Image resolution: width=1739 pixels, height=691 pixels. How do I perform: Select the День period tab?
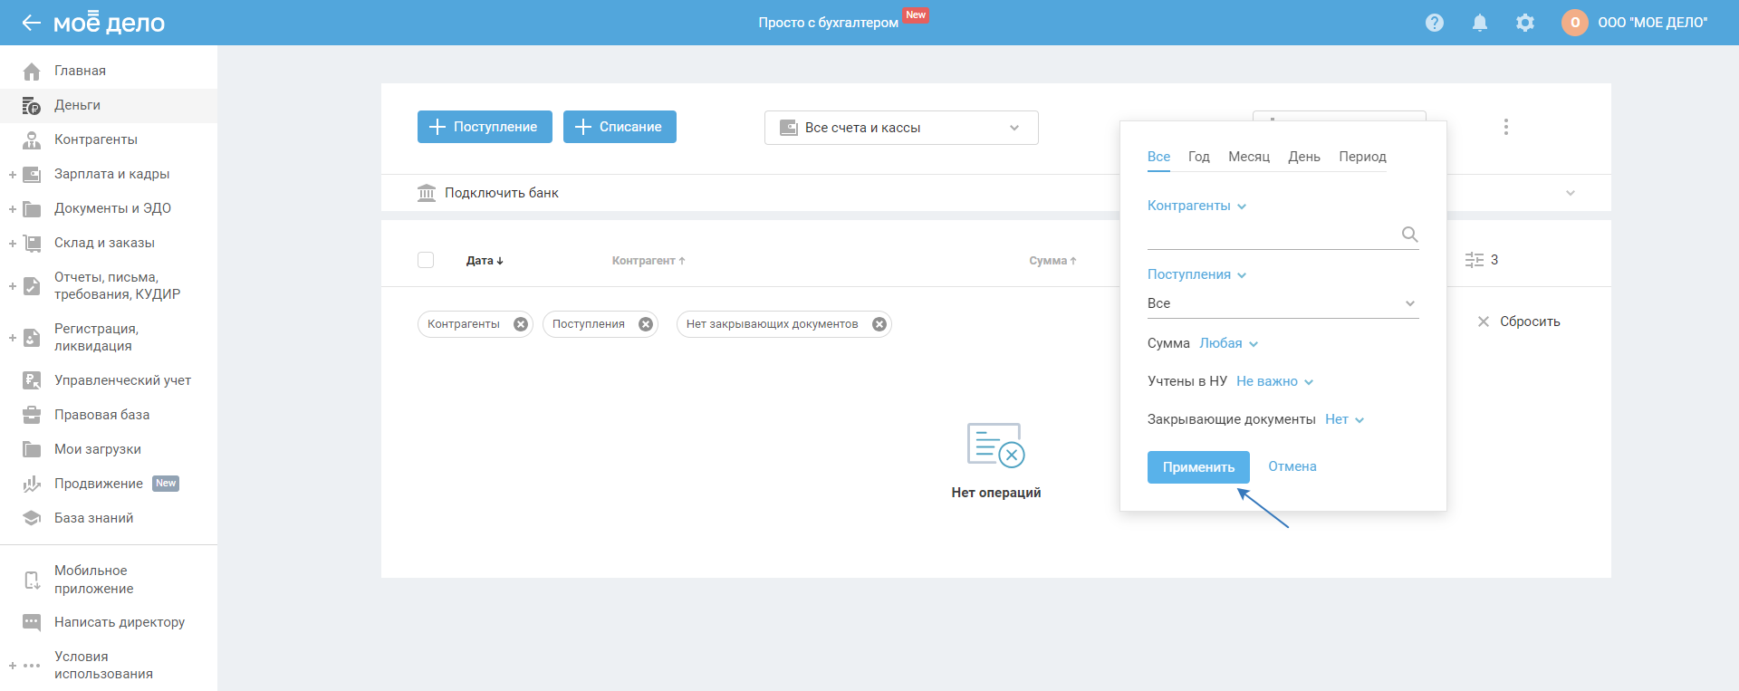(1304, 157)
